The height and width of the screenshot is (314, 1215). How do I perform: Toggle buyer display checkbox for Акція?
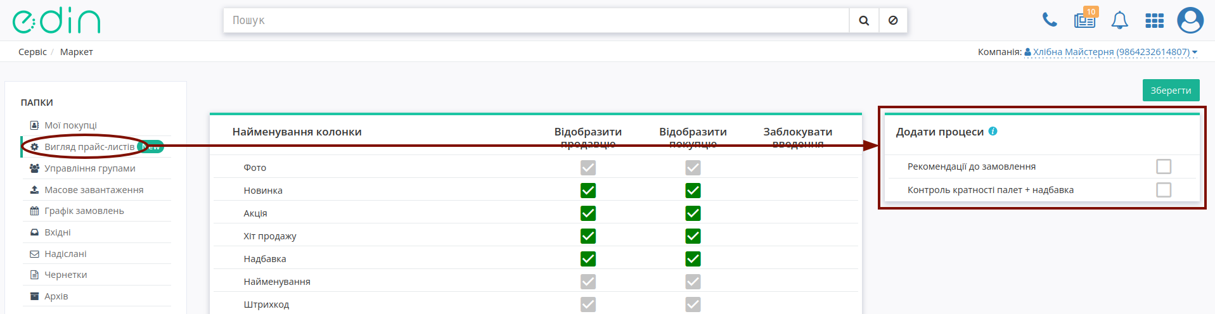click(693, 213)
